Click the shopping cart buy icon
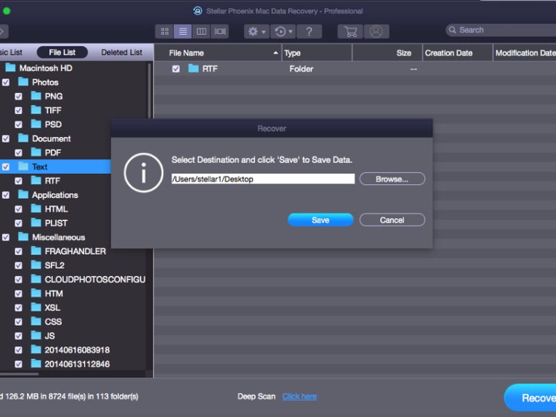The height and width of the screenshot is (417, 556). click(x=350, y=31)
